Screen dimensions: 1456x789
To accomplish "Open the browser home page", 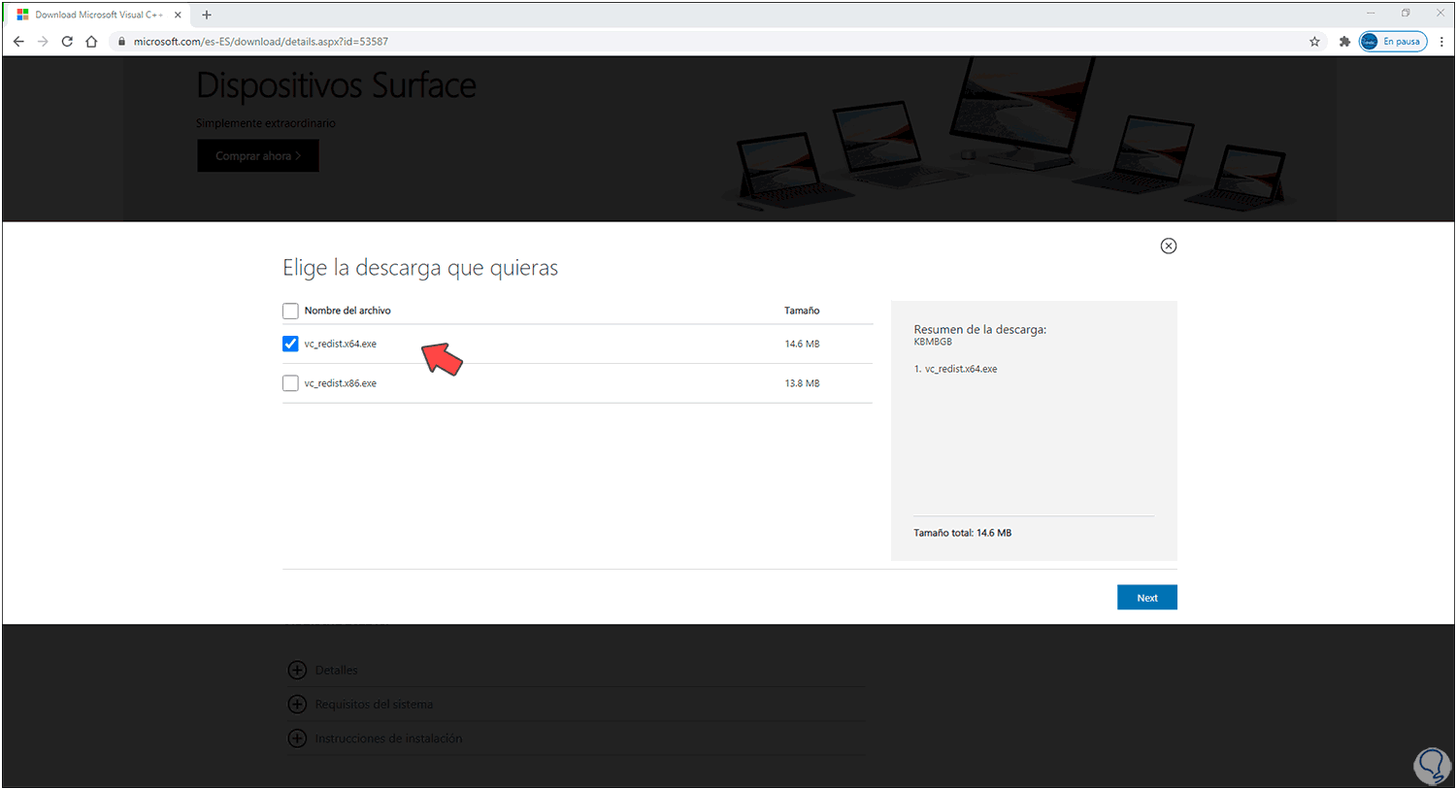I will point(91,42).
